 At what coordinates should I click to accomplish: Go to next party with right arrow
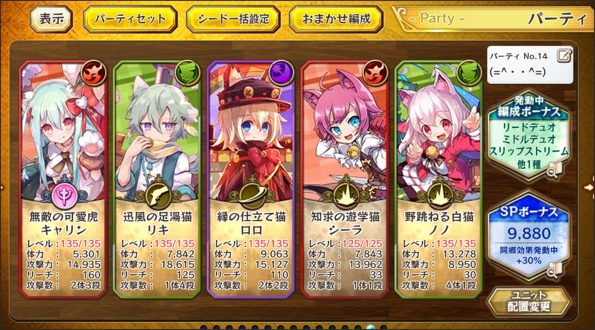click(x=590, y=186)
